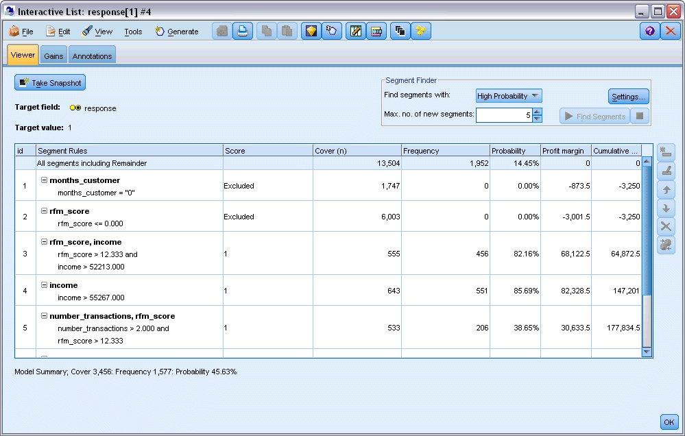Click the yellow gem toolbar icon
Screen dimensions: 685x436
point(311,31)
